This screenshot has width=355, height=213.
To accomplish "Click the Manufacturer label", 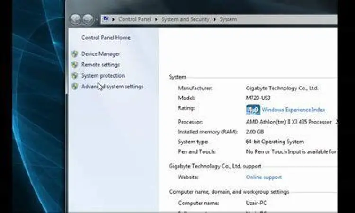I will [x=195, y=88].
